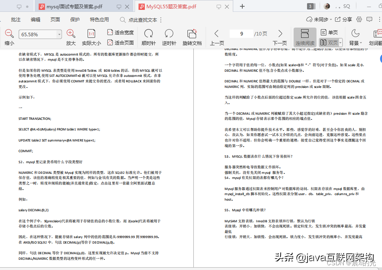
Task: Open the 保护 (protect) menu
Action: point(75,20)
